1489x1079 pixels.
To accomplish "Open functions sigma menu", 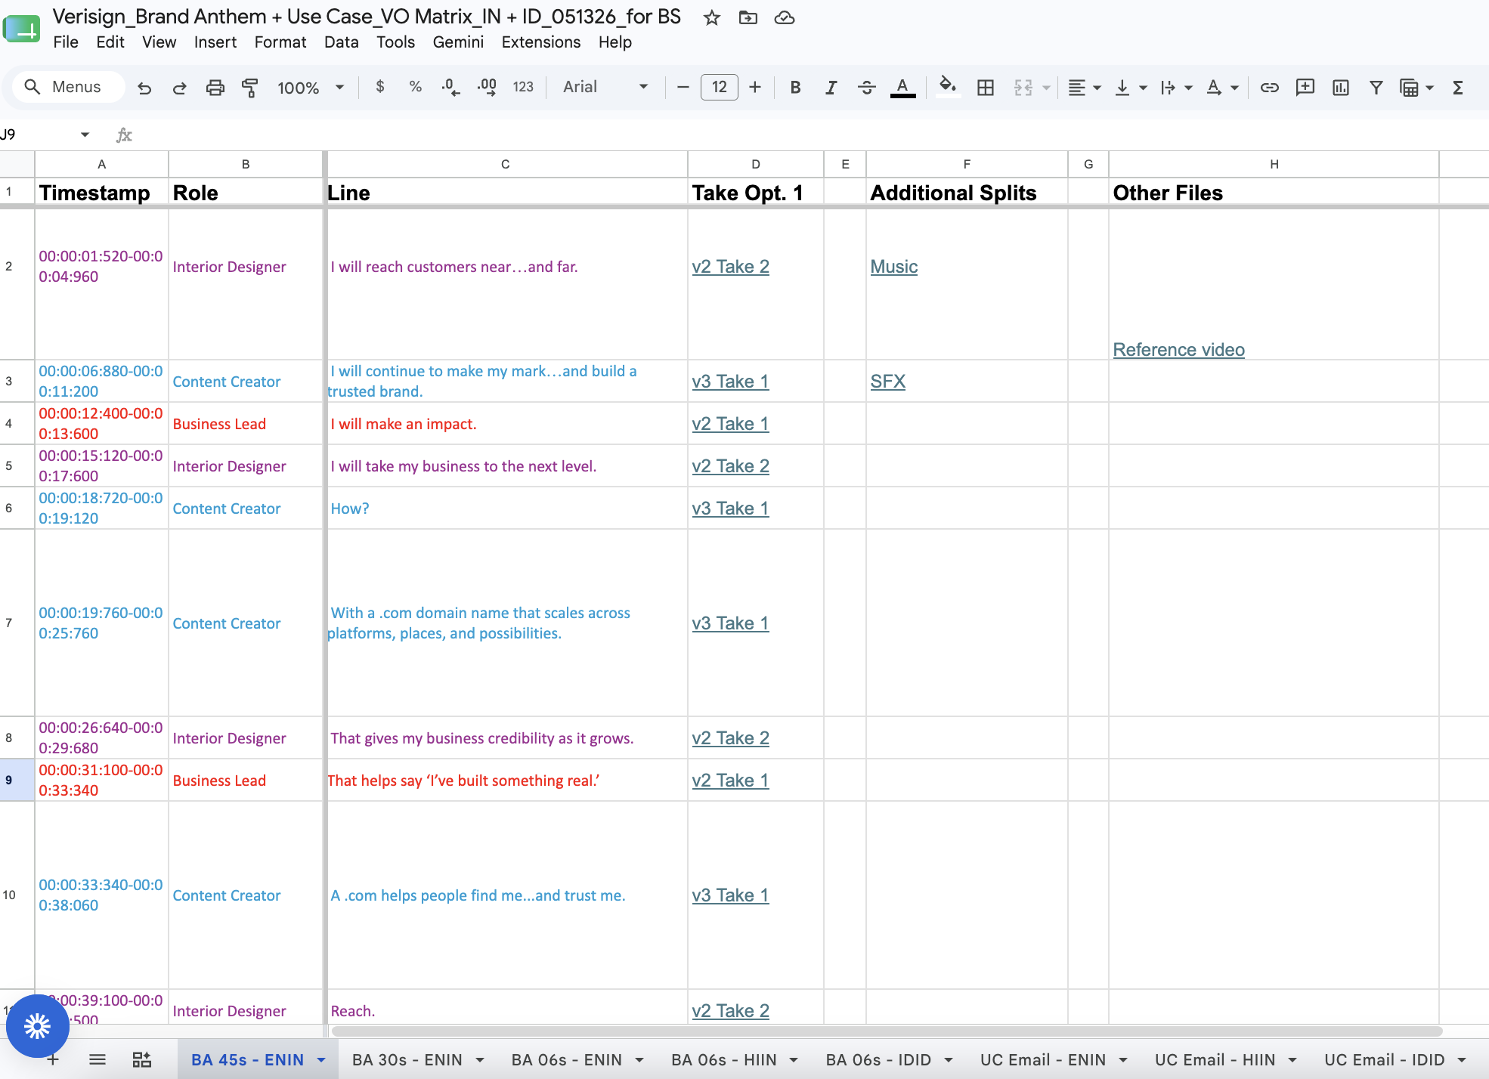I will coord(1458,88).
